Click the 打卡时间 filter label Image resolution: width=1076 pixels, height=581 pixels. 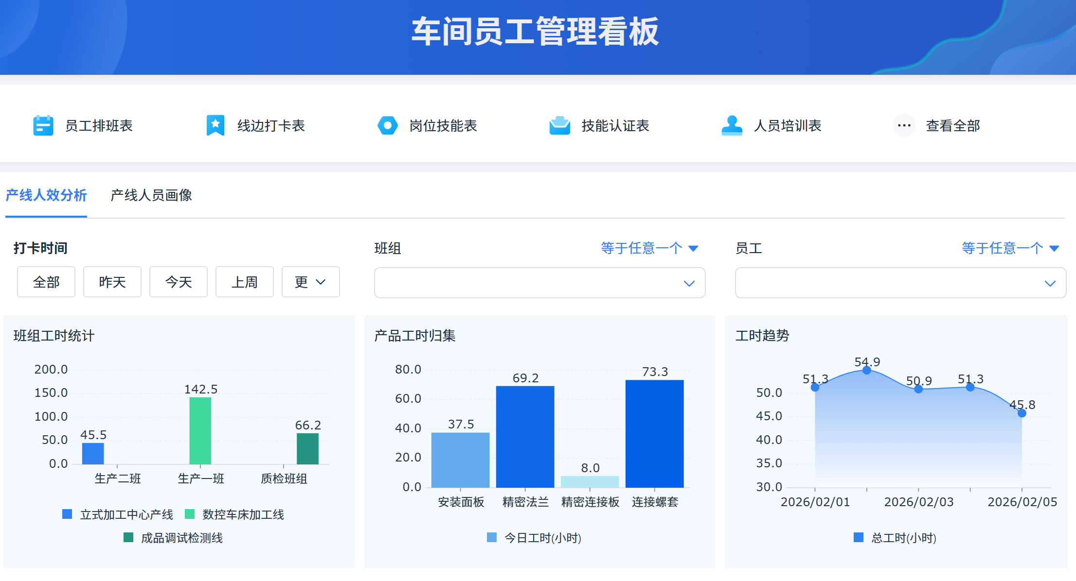coord(40,248)
